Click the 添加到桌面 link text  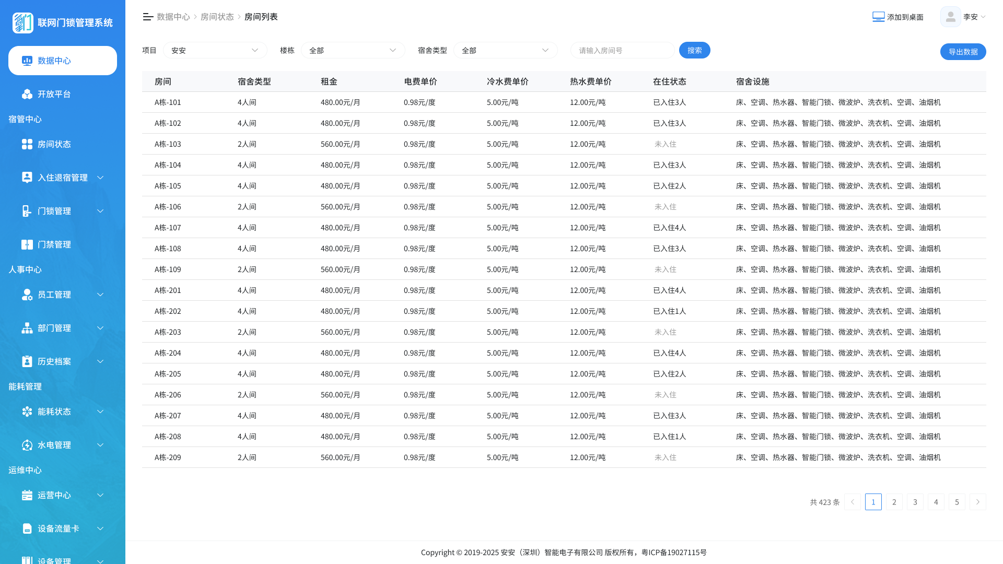(905, 17)
